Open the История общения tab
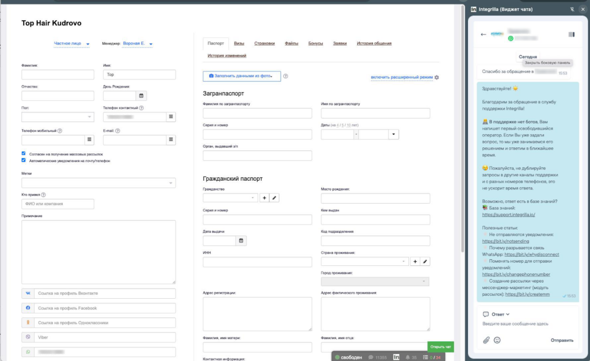 point(374,43)
